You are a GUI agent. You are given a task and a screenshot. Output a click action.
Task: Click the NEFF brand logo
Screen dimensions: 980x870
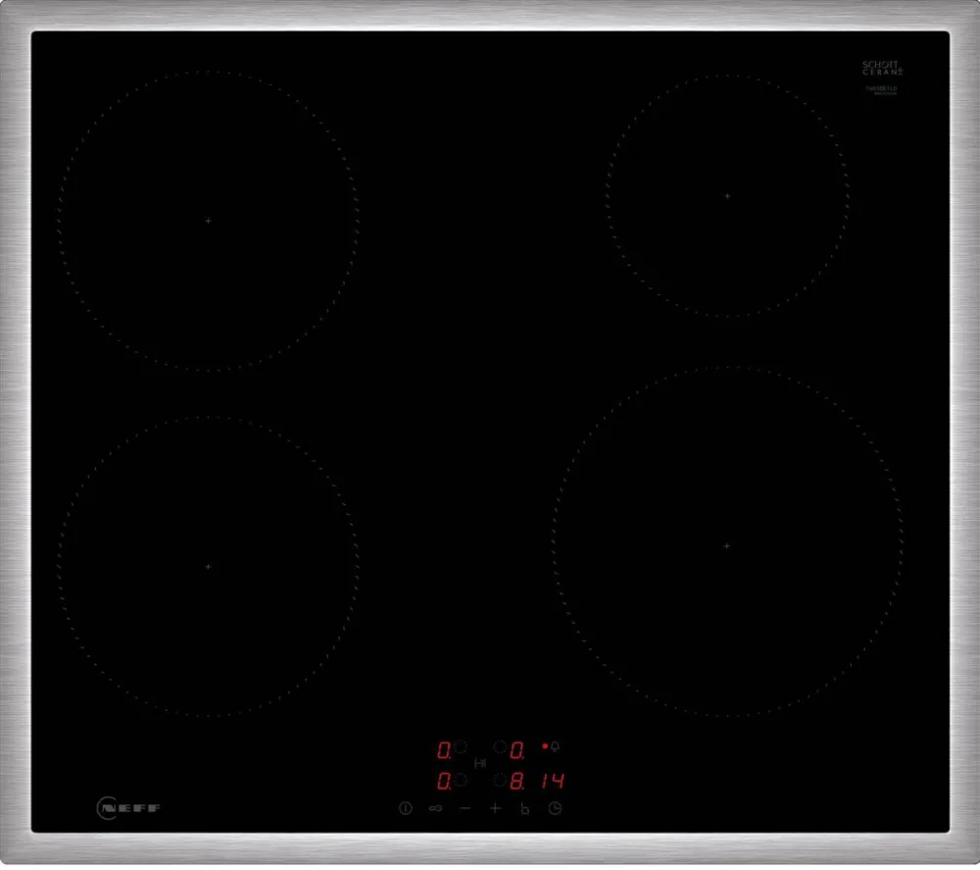(x=128, y=807)
